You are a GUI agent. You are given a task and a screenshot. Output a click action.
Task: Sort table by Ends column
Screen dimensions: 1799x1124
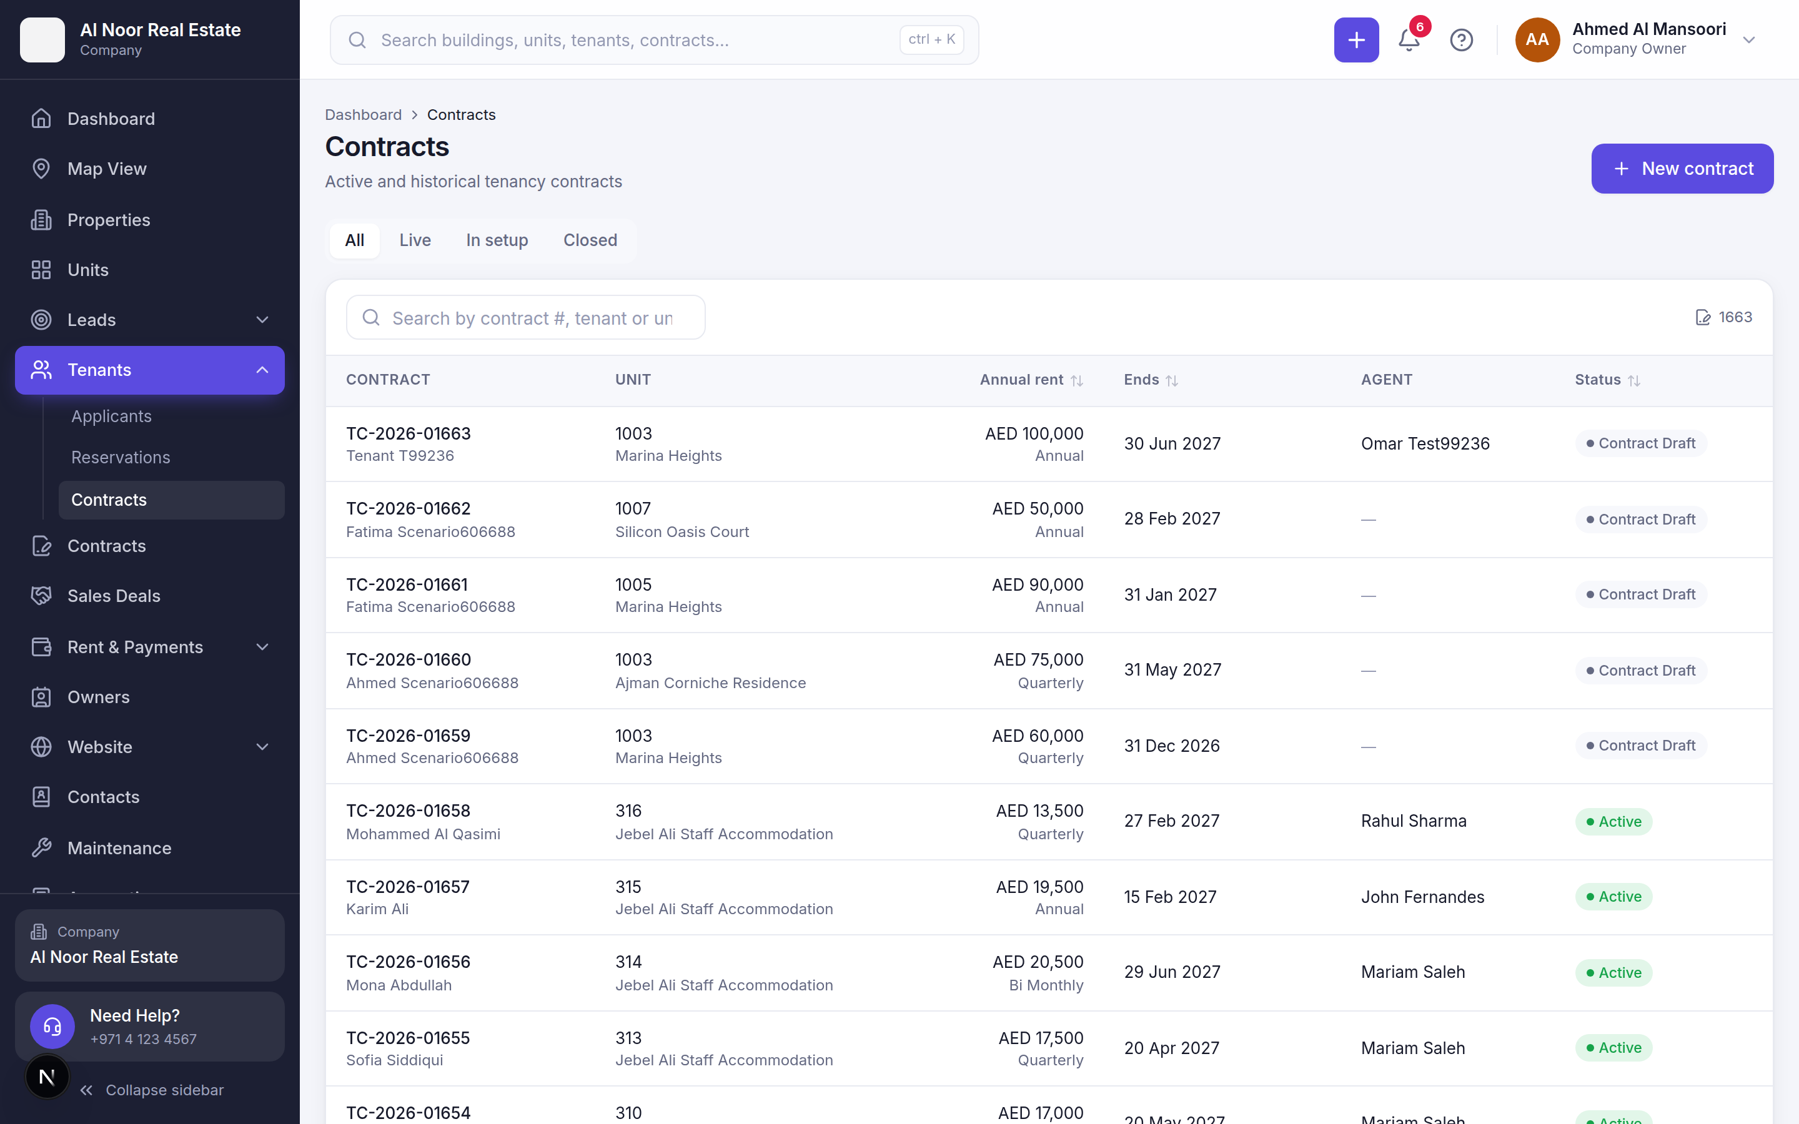1150,380
